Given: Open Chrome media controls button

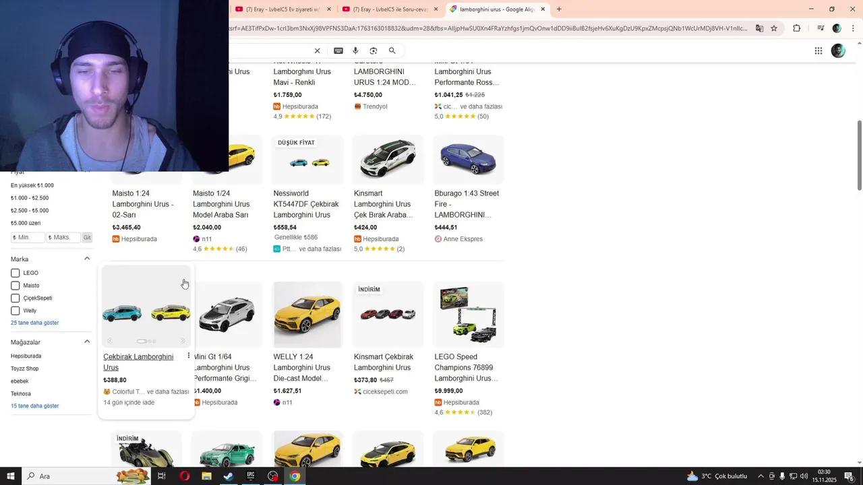Looking at the screenshot, I should [821, 28].
